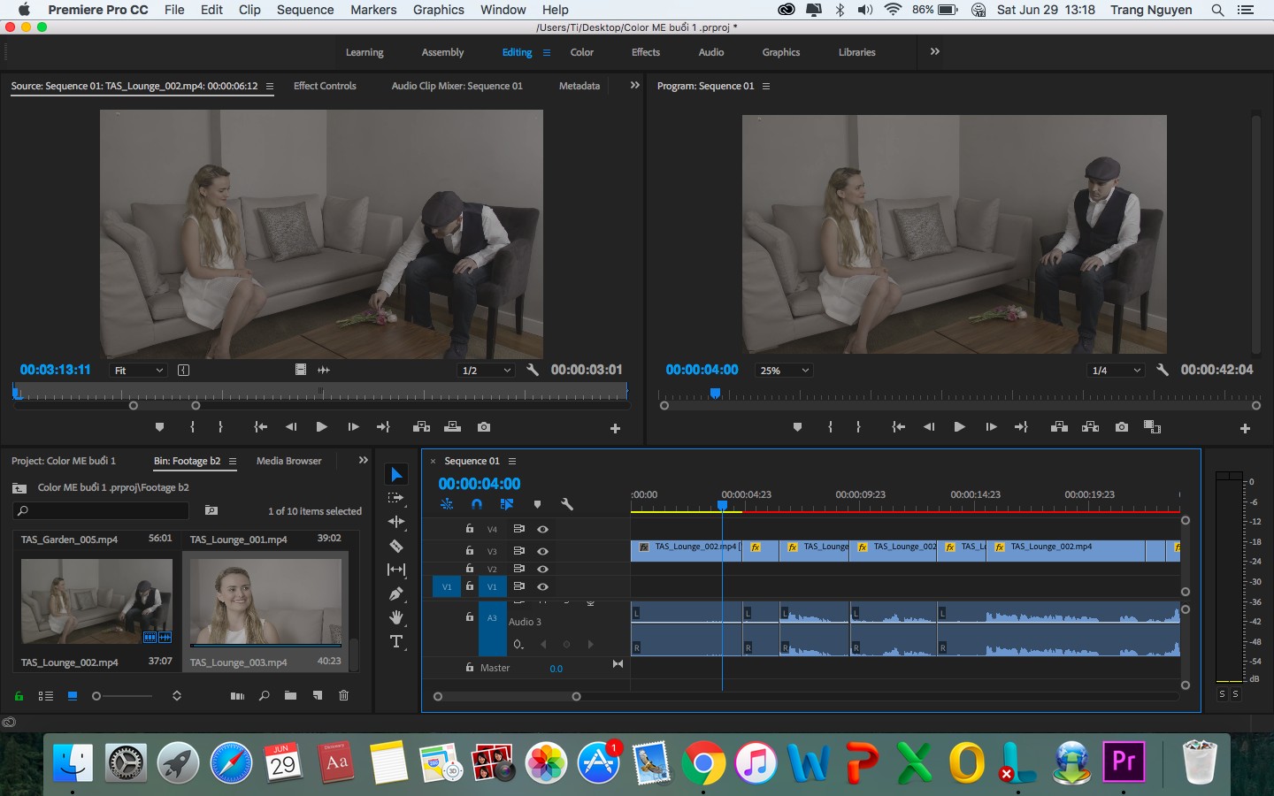The height and width of the screenshot is (796, 1274).
Task: Click the Automate to Sequence icon
Action: (237, 696)
